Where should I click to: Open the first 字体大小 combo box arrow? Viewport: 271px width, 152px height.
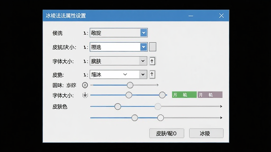click(143, 61)
